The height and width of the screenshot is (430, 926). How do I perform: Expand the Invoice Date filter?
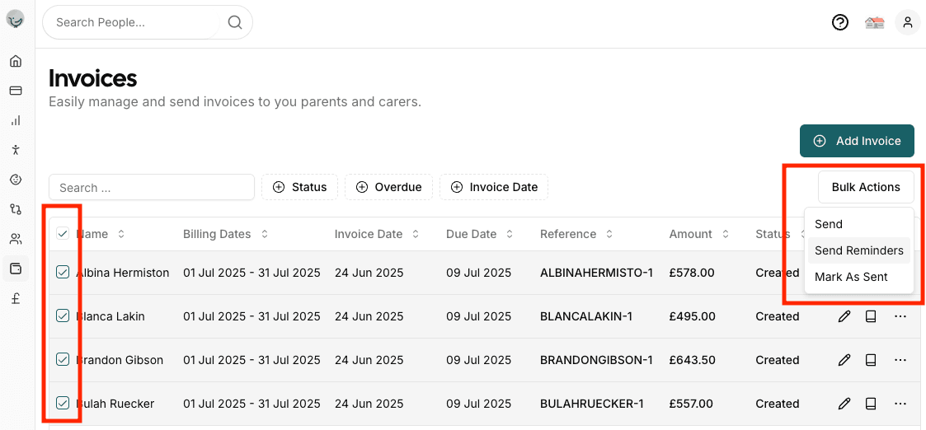coord(494,187)
